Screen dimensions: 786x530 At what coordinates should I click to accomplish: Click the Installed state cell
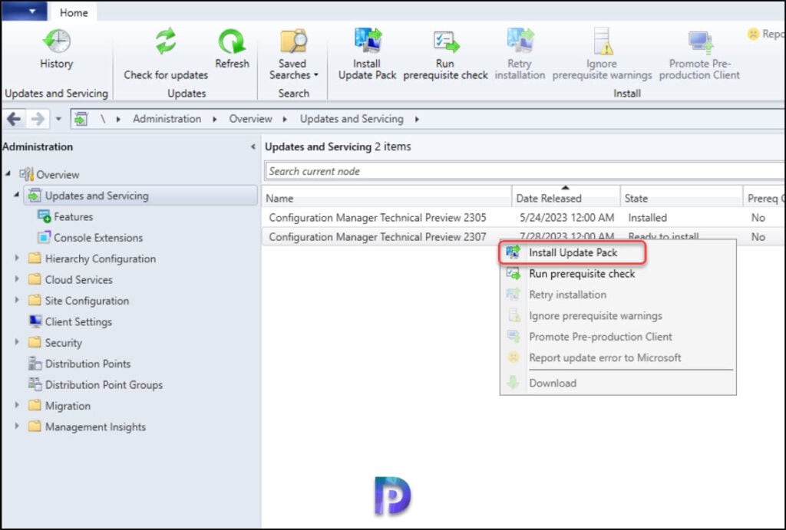[x=647, y=217]
